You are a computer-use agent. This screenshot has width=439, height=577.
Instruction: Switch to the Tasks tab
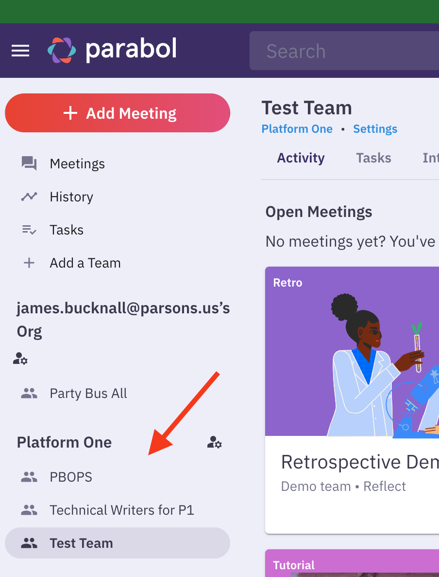click(x=373, y=158)
